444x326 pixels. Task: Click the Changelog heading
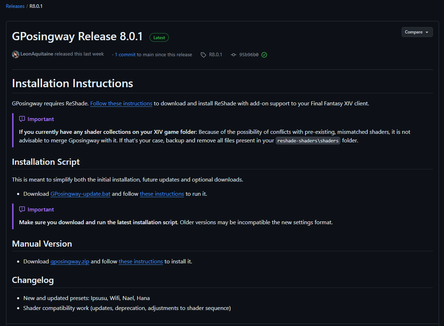click(x=33, y=280)
